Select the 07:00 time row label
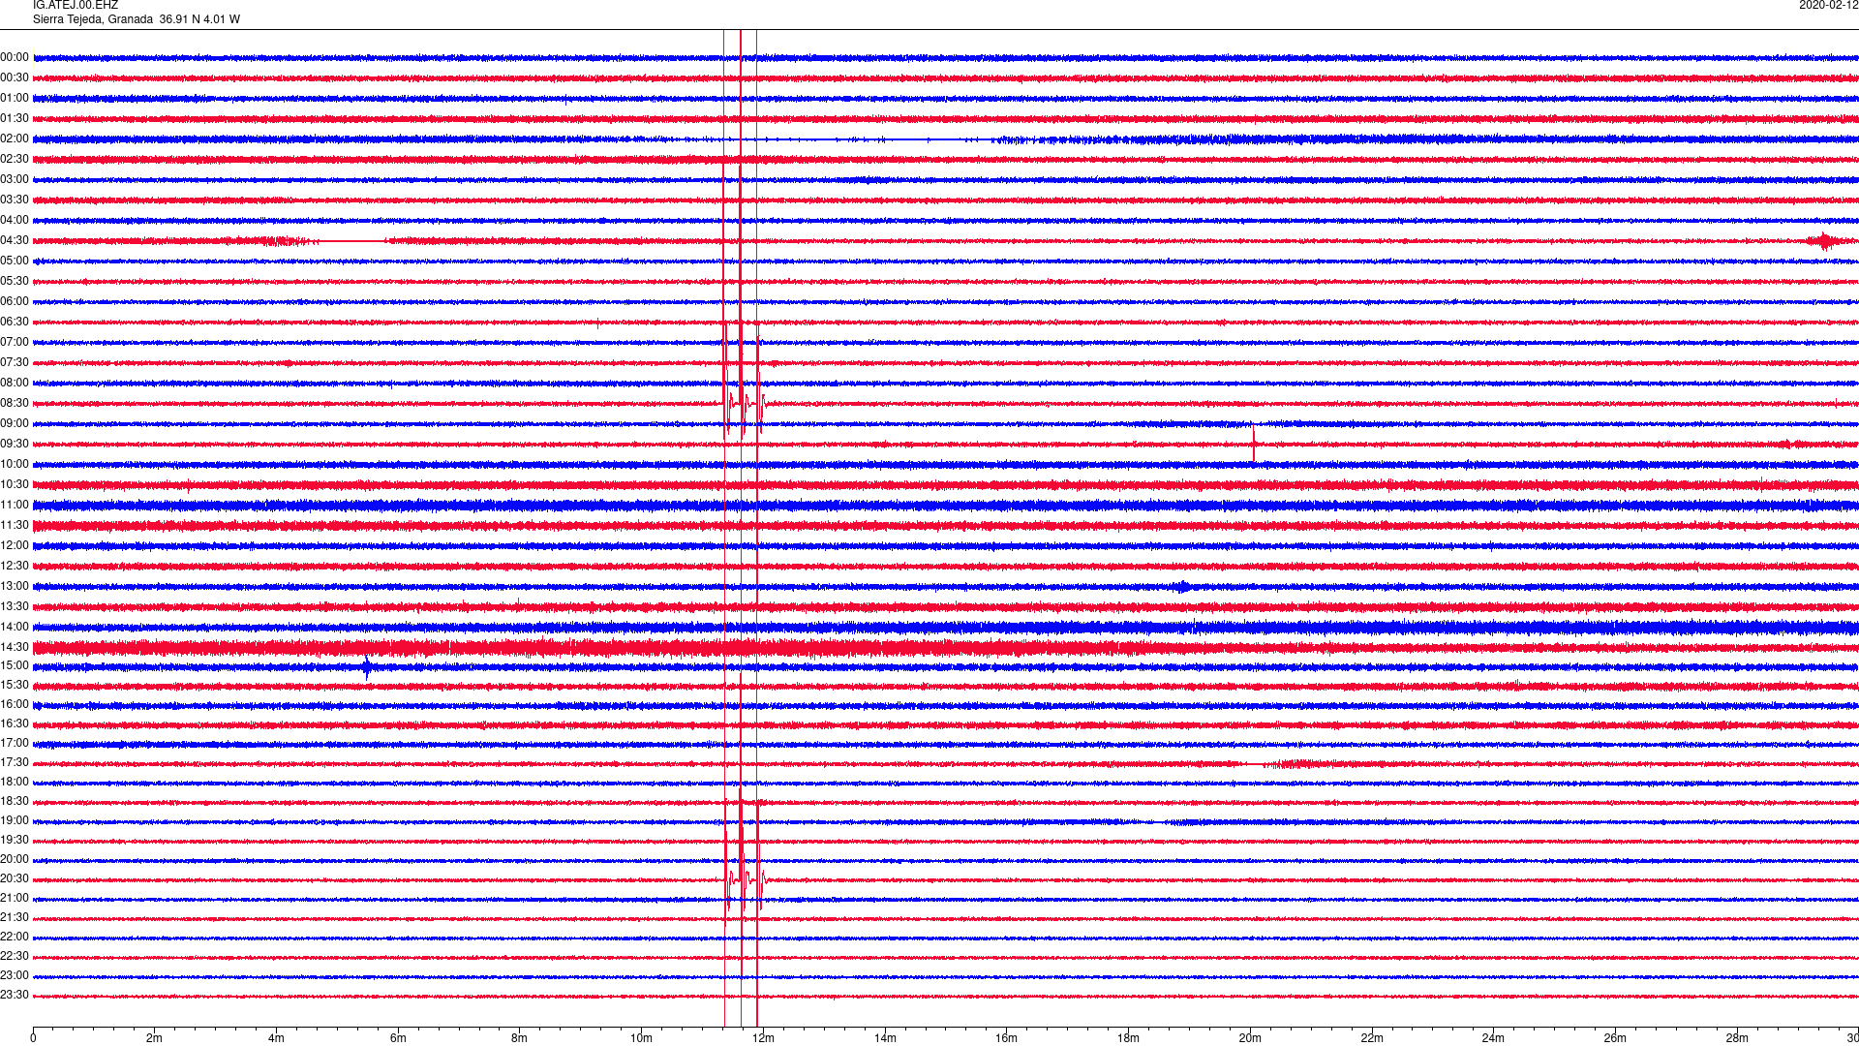Image resolution: width=1859 pixels, height=1046 pixels. (15, 342)
